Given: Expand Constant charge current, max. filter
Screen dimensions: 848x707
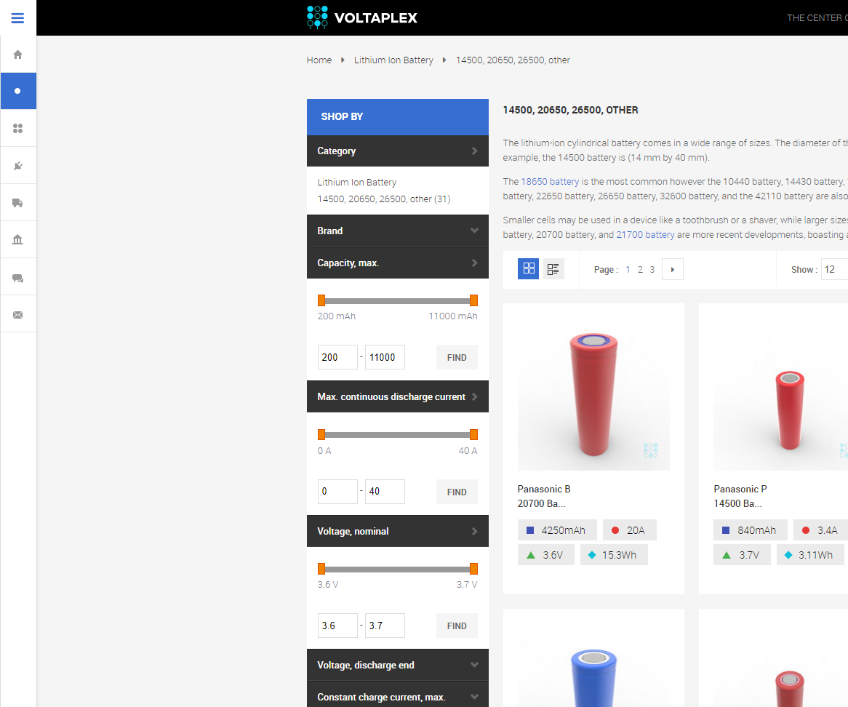Looking at the screenshot, I should 398,695.
